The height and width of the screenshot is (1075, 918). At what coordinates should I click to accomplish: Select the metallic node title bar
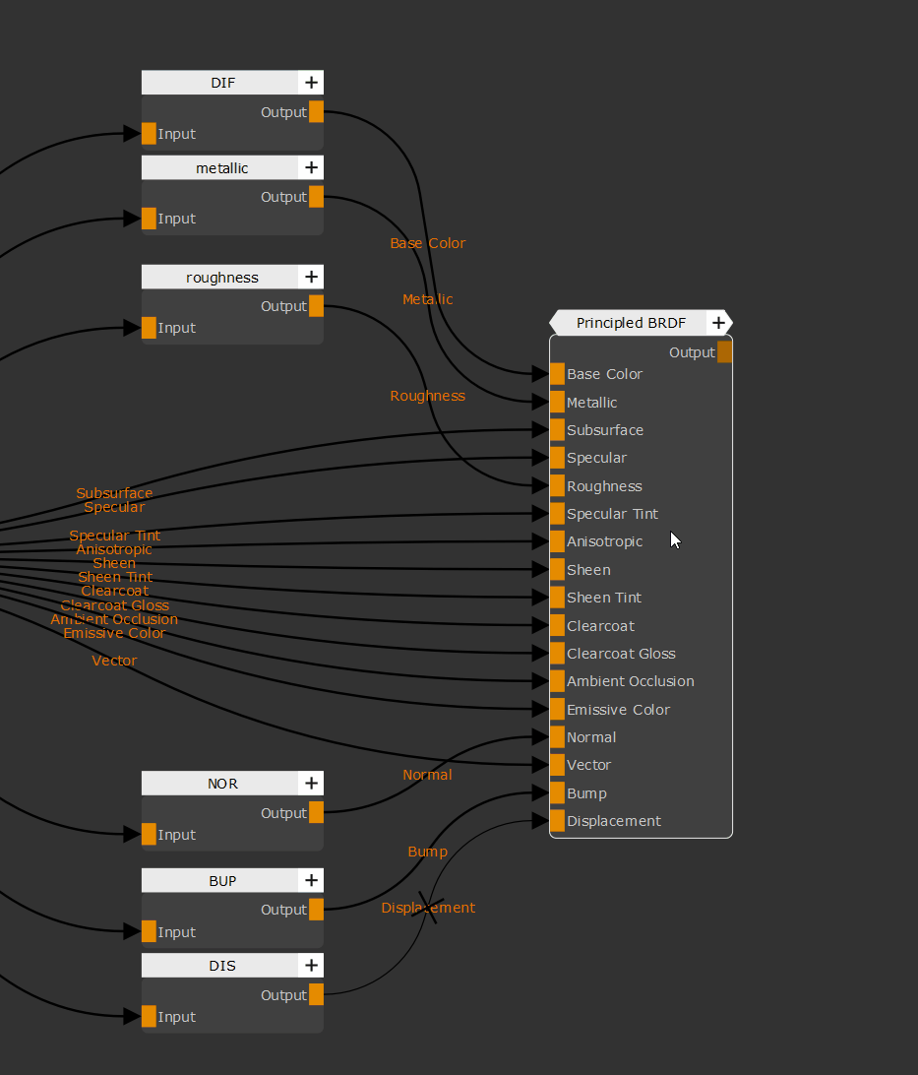tap(221, 168)
